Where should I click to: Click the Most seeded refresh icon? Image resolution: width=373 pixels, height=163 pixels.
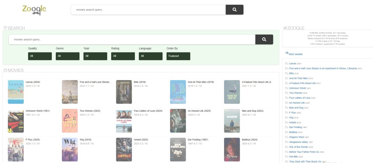point(287,53)
